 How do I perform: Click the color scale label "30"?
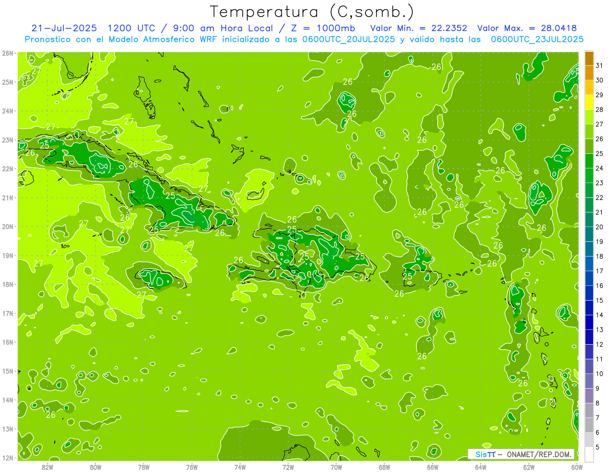[x=600, y=80]
